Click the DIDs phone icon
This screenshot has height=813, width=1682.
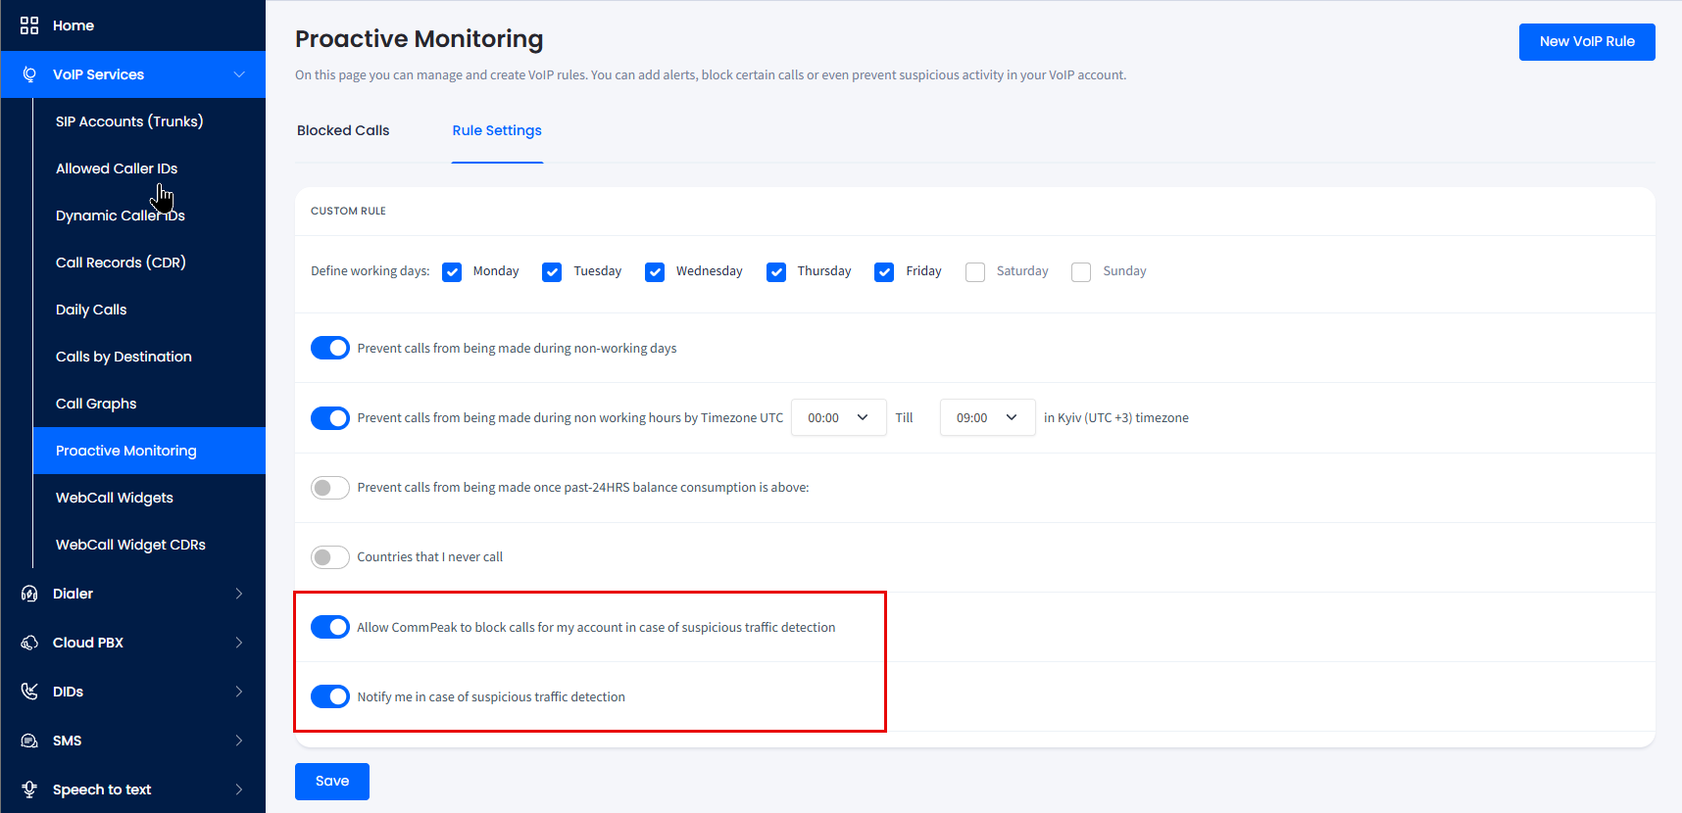[x=29, y=692]
